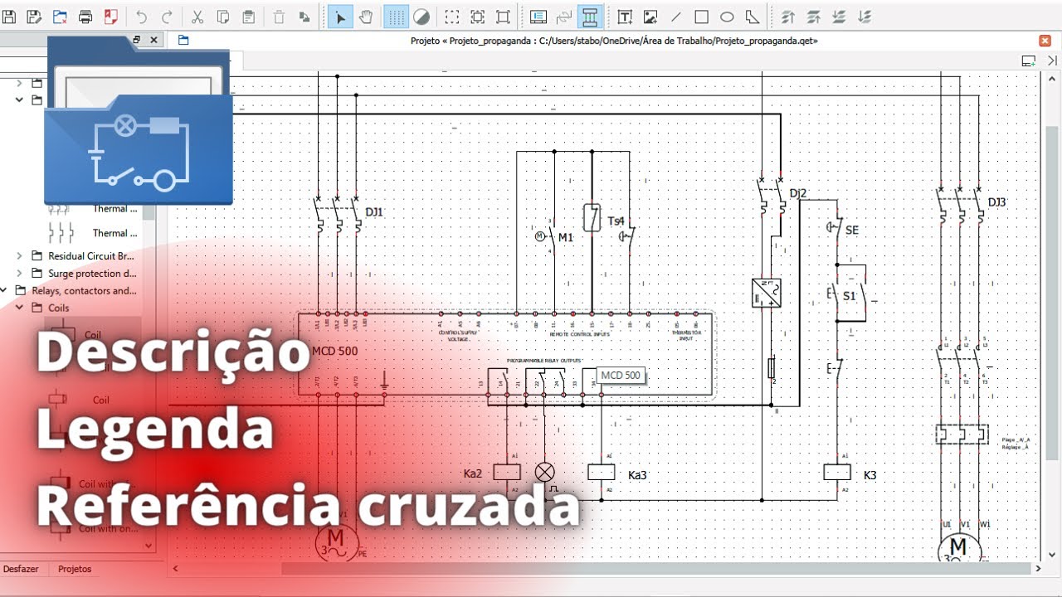Image resolution: width=1062 pixels, height=597 pixels.
Task: Click the dashed rectangle Select All icon
Action: tap(452, 17)
